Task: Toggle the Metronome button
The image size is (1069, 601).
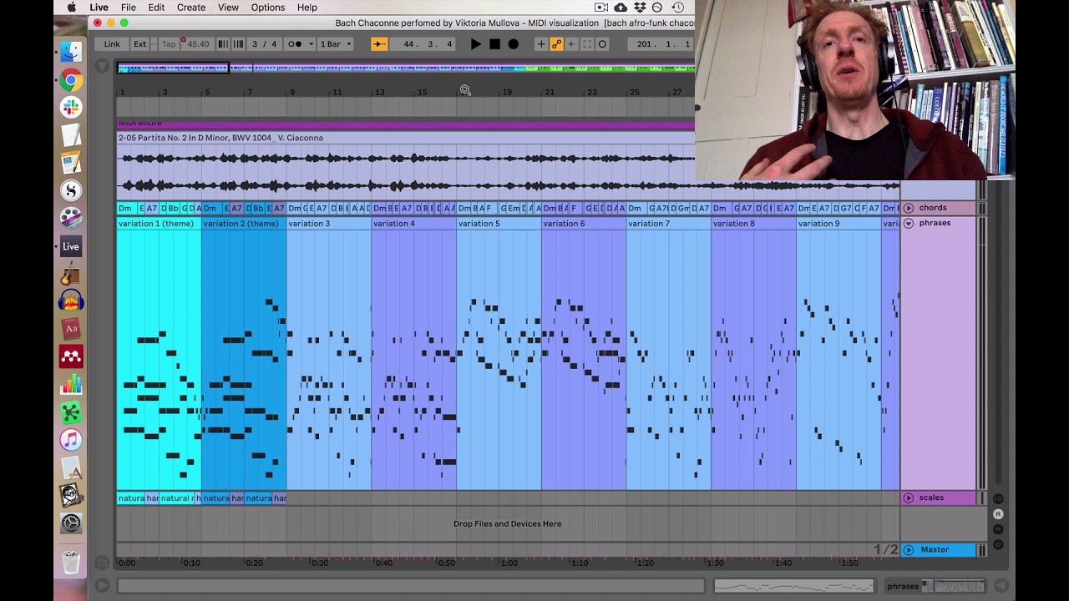Action: pyautogui.click(x=295, y=44)
